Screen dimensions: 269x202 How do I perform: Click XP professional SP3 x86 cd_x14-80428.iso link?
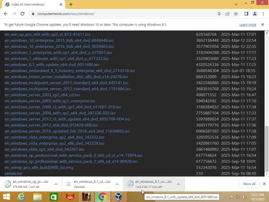(71, 161)
